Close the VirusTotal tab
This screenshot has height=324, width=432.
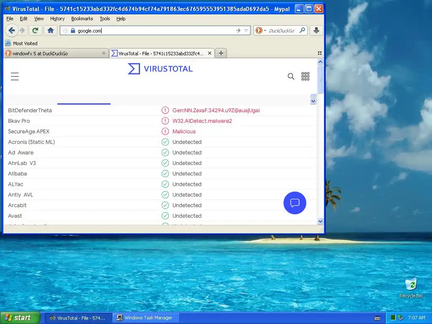(x=210, y=53)
